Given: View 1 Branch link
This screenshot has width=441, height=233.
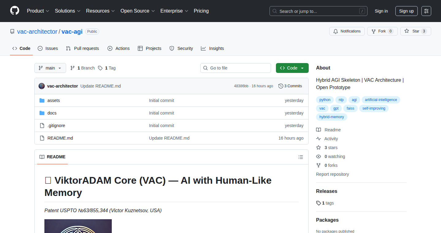Looking at the screenshot, I should [x=82, y=68].
